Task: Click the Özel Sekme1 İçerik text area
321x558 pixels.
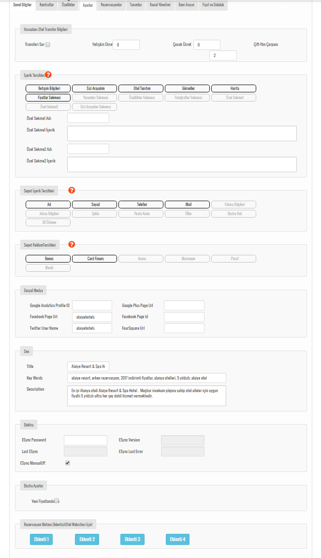Action: tap(182, 133)
